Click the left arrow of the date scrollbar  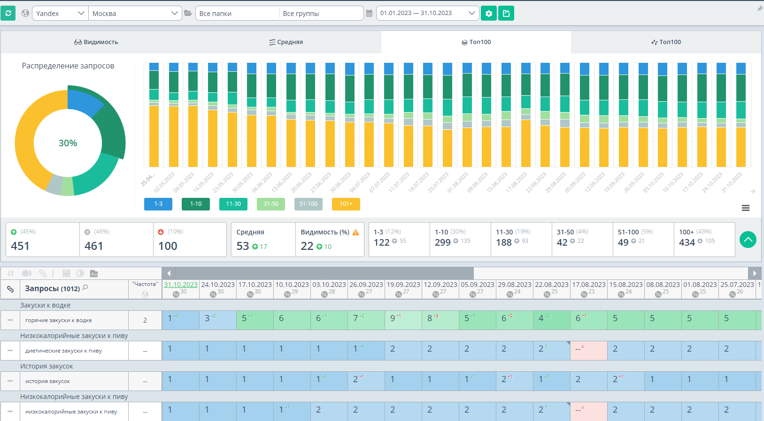tap(169, 273)
